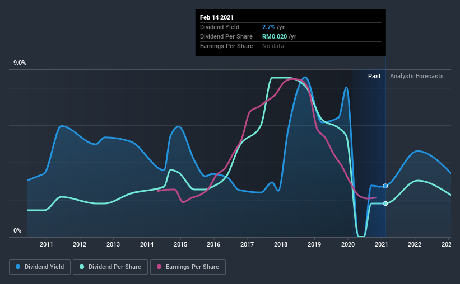The image size is (460, 284).
Task: Toggle the Dividend Per Share legend button
Action: [110, 267]
